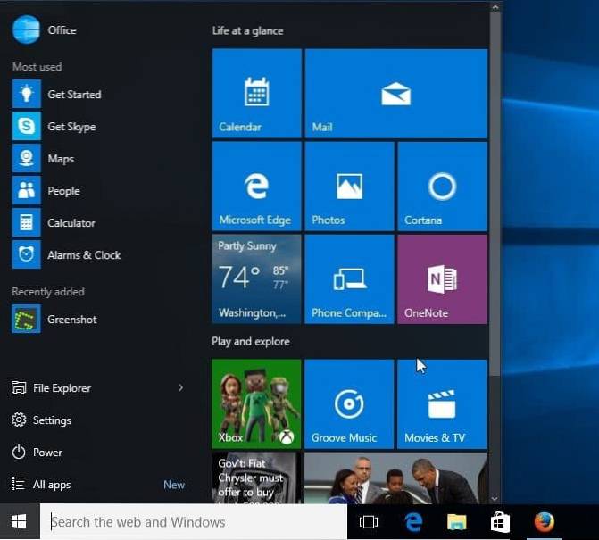Screen dimensions: 599x540
Task: Launch the Cortana tile
Action: pyautogui.click(x=442, y=186)
